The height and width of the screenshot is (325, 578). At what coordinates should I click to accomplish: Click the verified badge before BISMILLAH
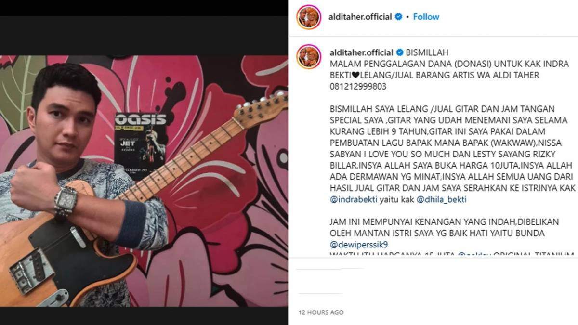[399, 52]
